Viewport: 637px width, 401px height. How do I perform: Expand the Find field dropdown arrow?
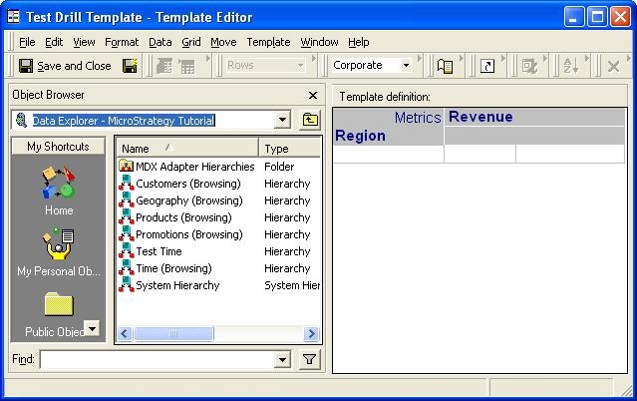[x=282, y=360]
